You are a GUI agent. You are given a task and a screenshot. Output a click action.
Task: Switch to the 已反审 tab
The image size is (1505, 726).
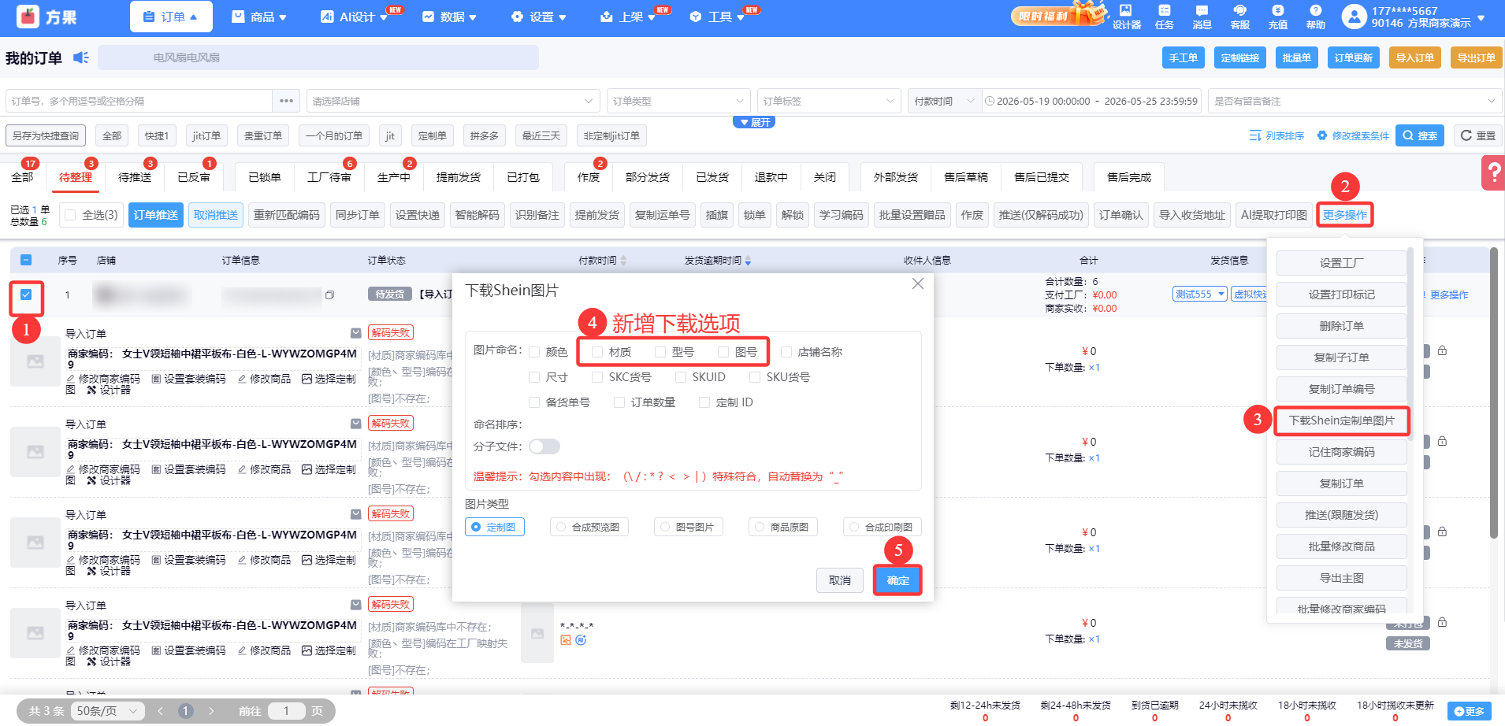pos(194,177)
